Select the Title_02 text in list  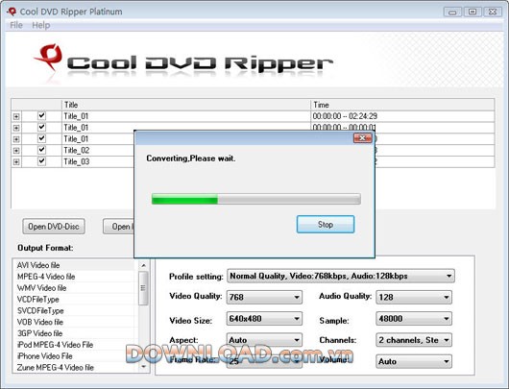[x=76, y=151]
